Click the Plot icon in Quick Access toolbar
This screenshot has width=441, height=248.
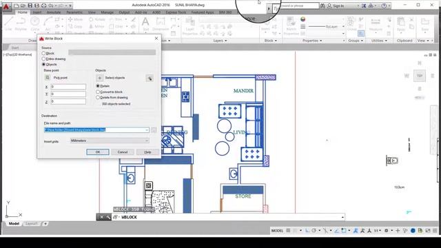point(44,6)
